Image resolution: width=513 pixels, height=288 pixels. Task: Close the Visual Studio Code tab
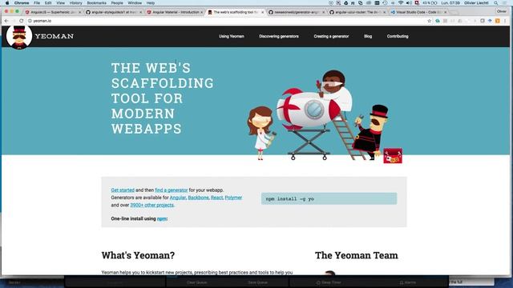(446, 12)
